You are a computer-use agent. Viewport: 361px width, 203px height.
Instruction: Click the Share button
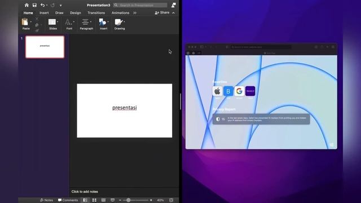[162, 12]
